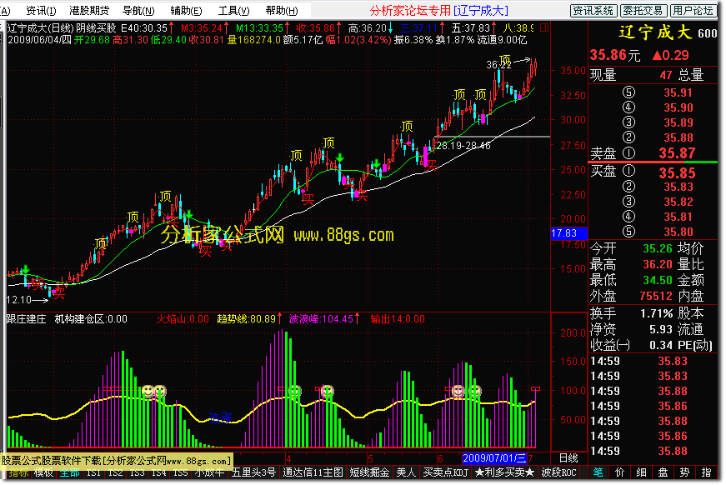Open the 帮助(H) menu

coord(282,10)
